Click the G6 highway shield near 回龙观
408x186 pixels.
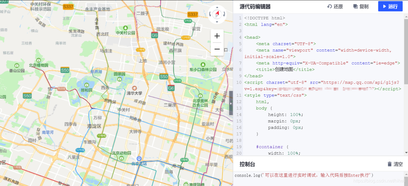[154, 35]
